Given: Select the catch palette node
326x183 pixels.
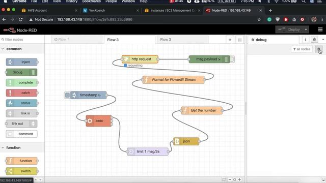Looking at the screenshot, I should coord(21,93).
